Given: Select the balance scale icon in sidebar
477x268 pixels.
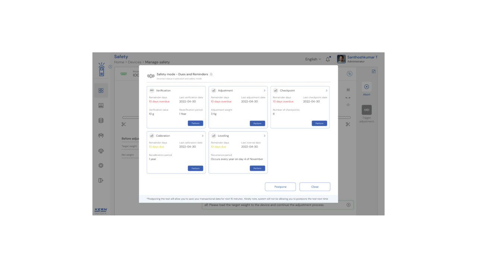Looking at the screenshot, I should pos(101,151).
